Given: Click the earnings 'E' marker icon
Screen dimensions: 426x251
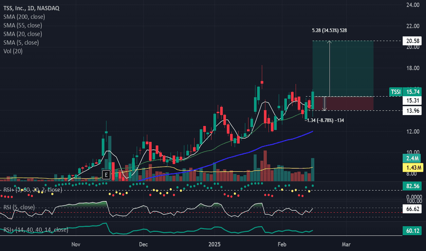Looking at the screenshot, I should click(x=106, y=175).
